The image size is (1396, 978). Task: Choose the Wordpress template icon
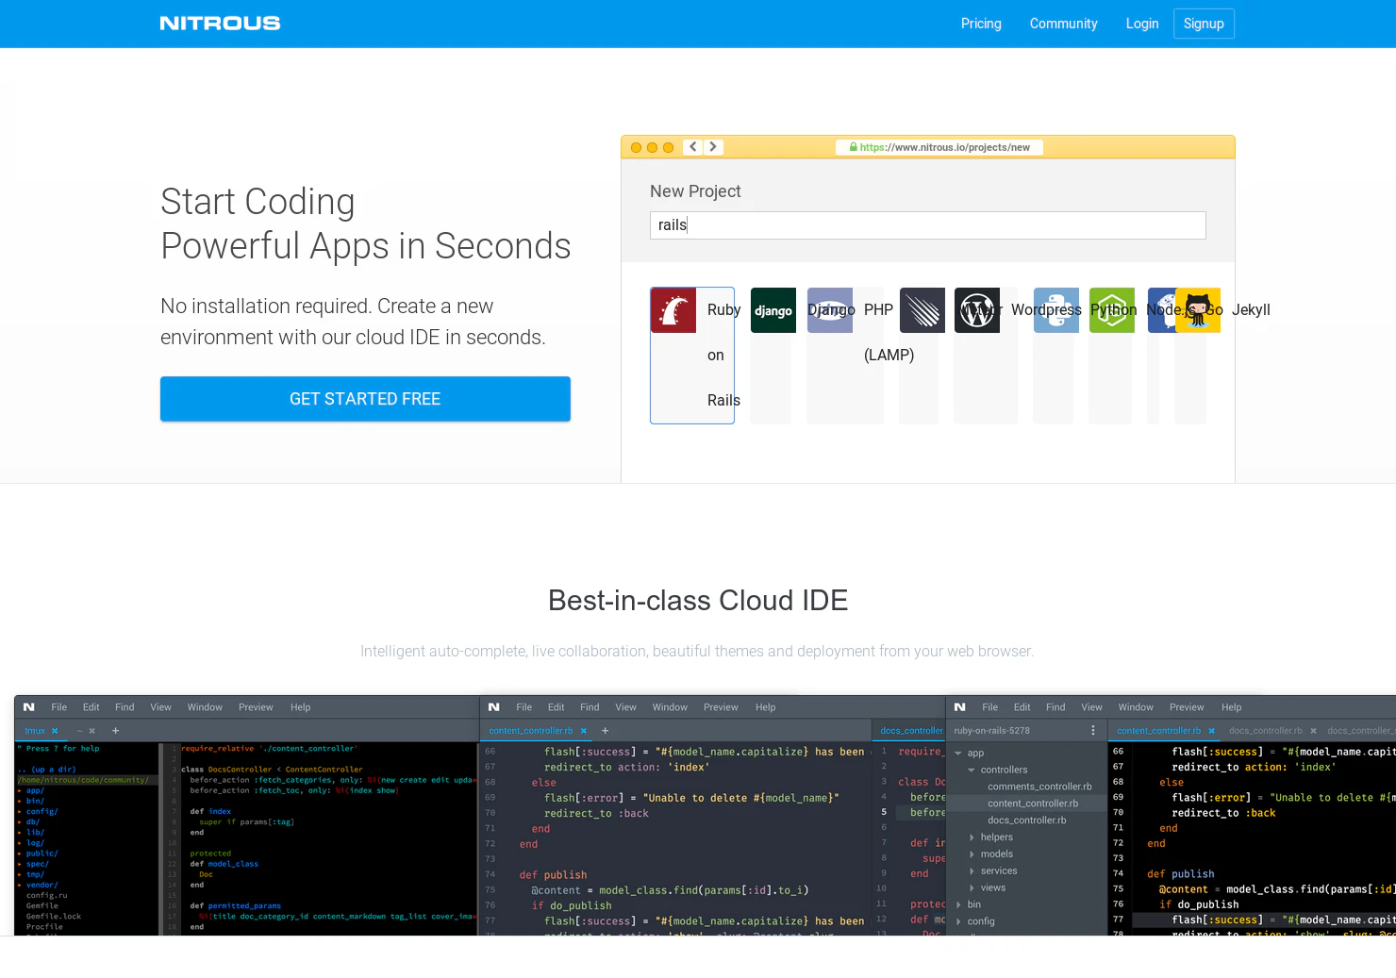click(977, 310)
